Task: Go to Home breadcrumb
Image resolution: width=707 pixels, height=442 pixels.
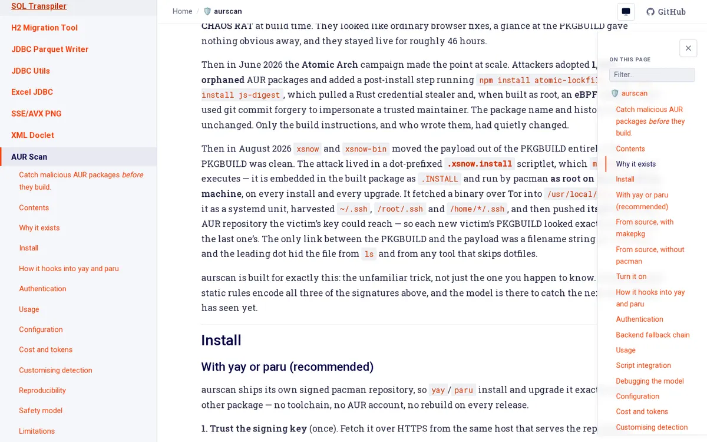Action: [x=183, y=11]
